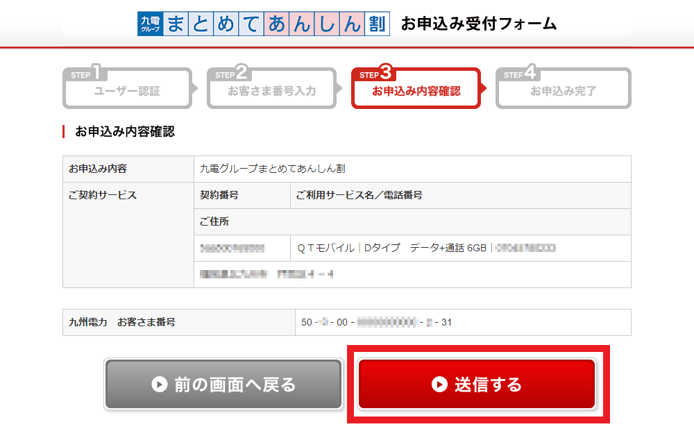Click the blurred contract number cell
Viewport: 694px width, 429px height.
[x=242, y=248]
